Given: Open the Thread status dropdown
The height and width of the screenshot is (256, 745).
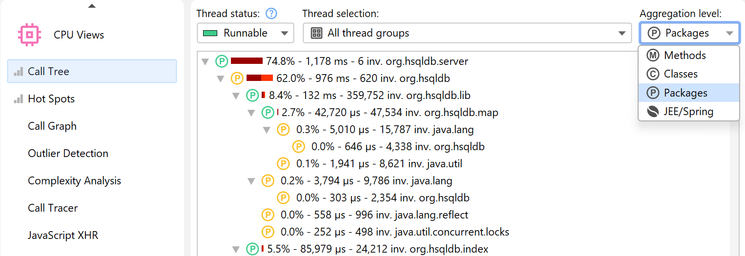Looking at the screenshot, I should pyautogui.click(x=245, y=33).
